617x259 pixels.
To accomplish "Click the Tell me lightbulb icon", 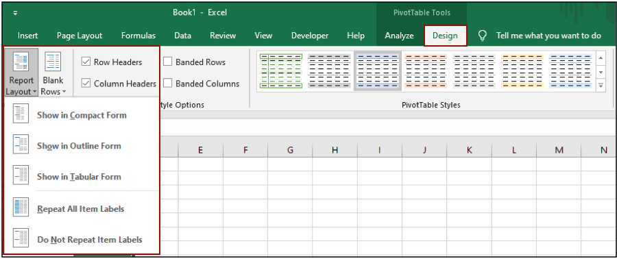I will tap(483, 36).
